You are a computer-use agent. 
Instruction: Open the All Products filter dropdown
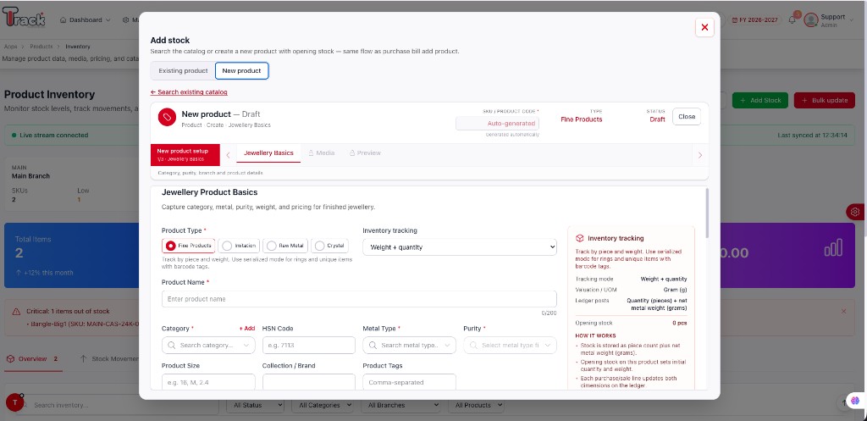[x=476, y=405]
